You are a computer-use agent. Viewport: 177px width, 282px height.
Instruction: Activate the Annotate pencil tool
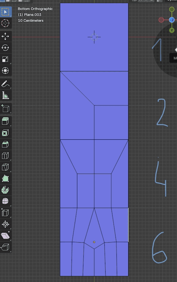[x=6, y=84]
